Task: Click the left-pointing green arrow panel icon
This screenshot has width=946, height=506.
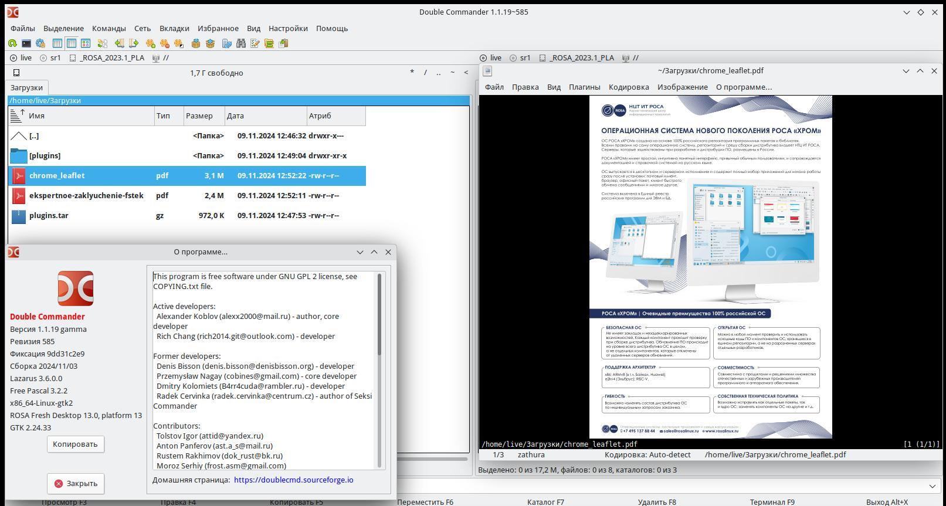Action: pyautogui.click(x=120, y=43)
